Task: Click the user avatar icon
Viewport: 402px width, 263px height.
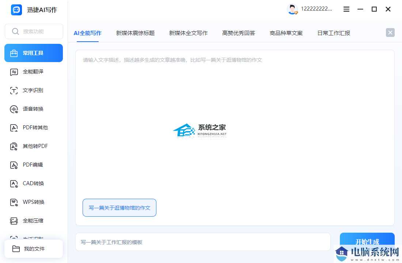Action: click(292, 9)
